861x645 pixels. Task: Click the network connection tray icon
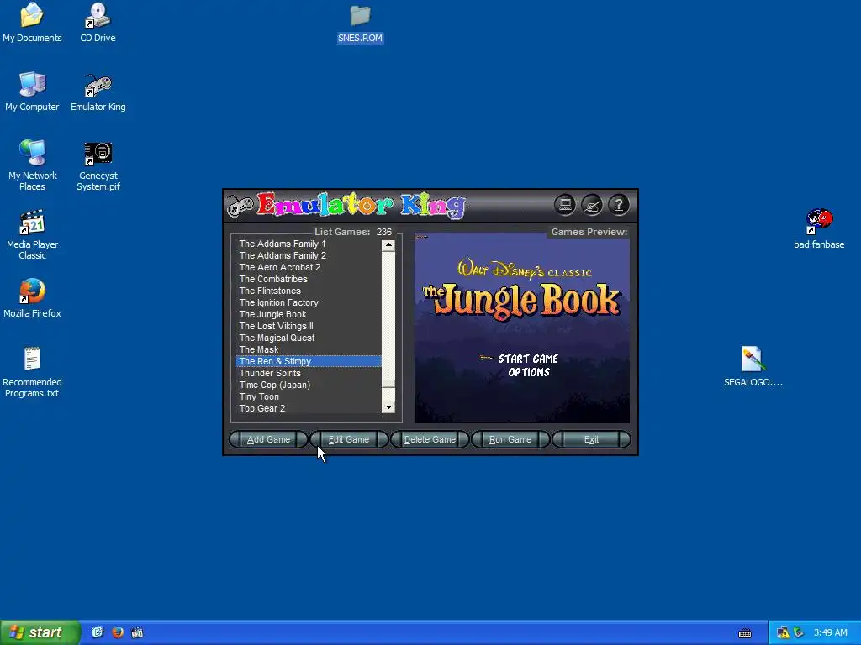[x=799, y=632]
